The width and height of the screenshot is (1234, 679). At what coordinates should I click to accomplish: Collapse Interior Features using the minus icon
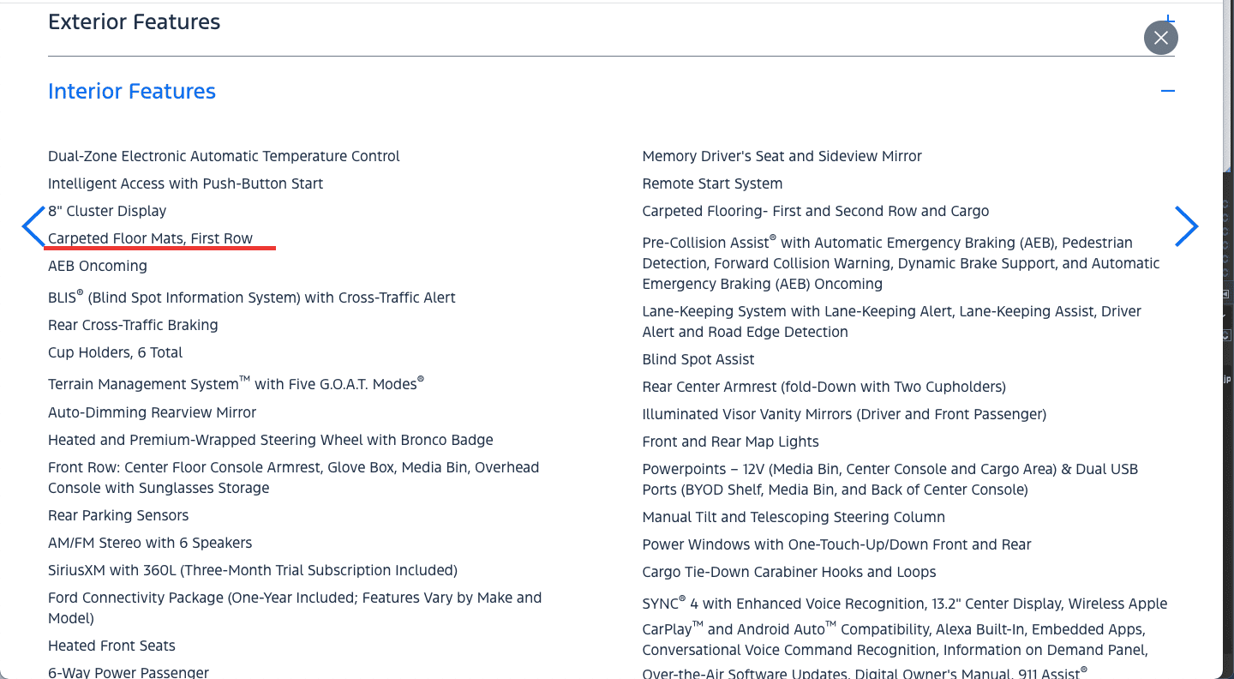pos(1167,91)
